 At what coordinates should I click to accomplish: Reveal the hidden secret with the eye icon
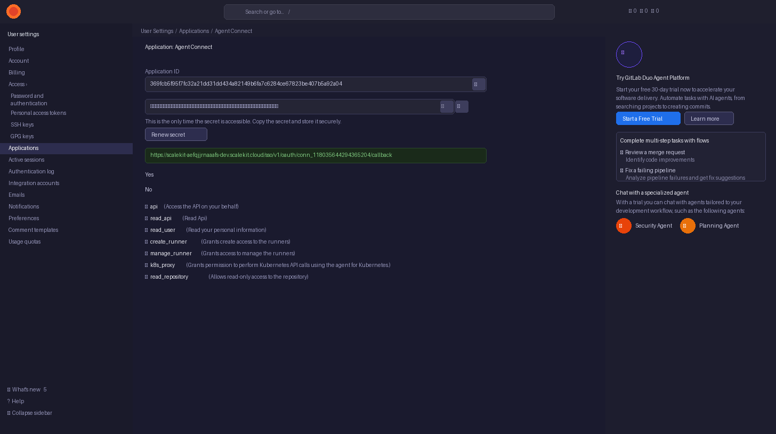click(x=447, y=106)
